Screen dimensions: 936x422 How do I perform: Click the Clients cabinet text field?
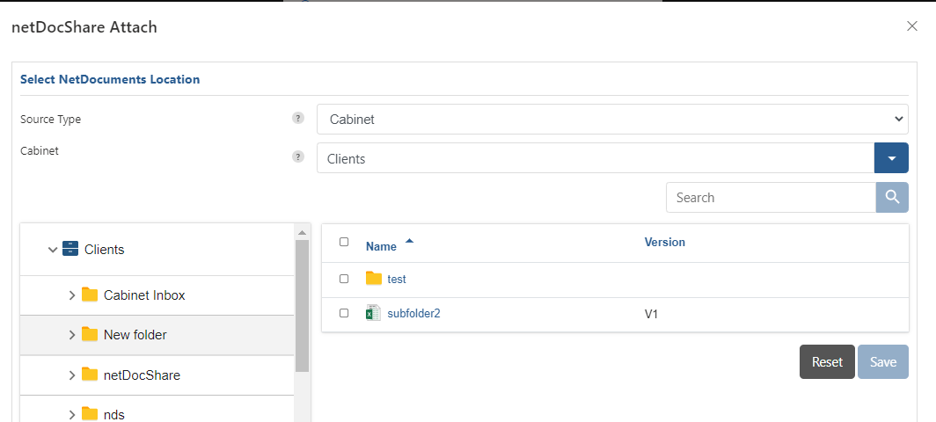click(x=596, y=158)
